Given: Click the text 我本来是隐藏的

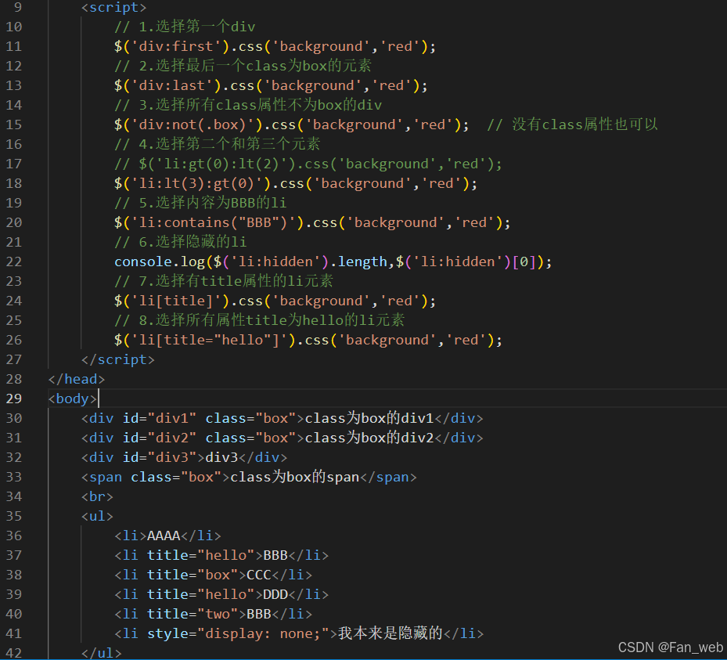Looking at the screenshot, I should coord(390,633).
